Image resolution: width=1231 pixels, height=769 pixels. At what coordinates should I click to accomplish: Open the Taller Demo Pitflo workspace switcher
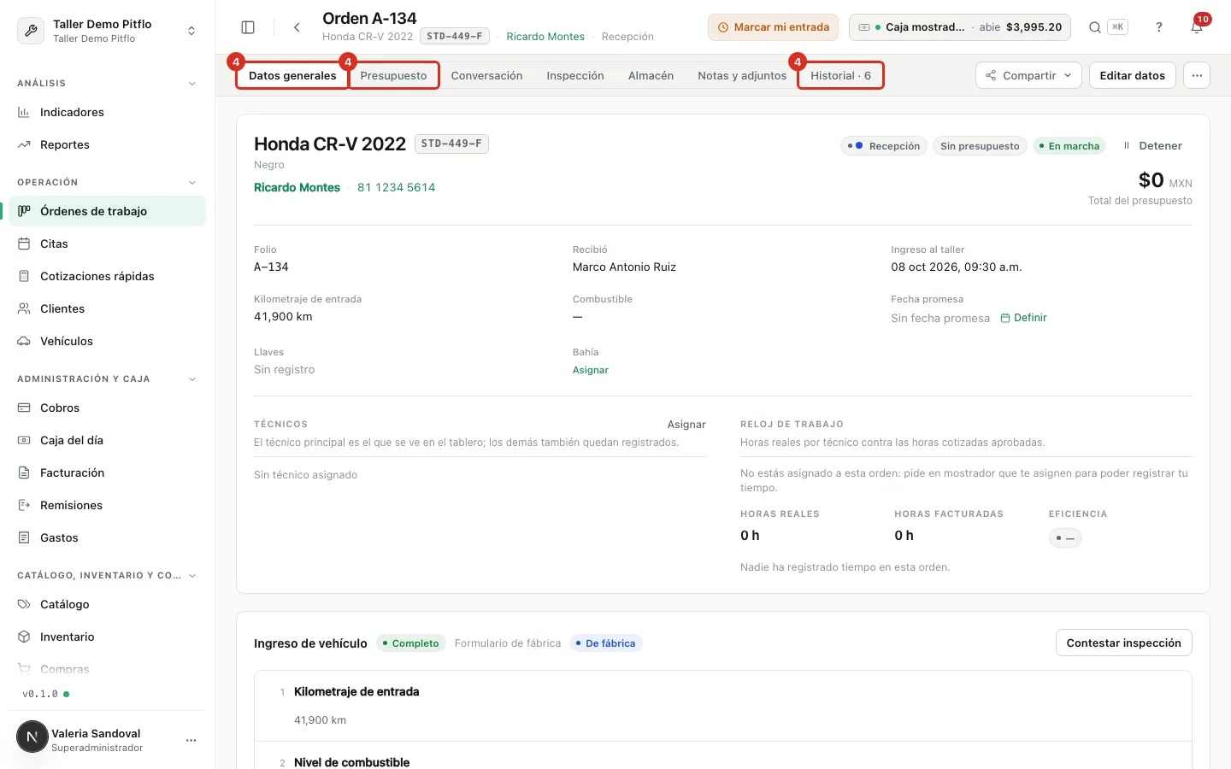coord(107,31)
